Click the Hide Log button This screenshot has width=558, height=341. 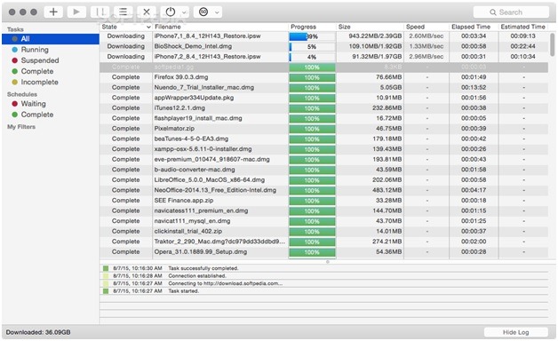click(x=515, y=332)
